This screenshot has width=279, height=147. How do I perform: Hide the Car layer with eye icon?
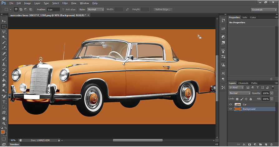(230, 104)
